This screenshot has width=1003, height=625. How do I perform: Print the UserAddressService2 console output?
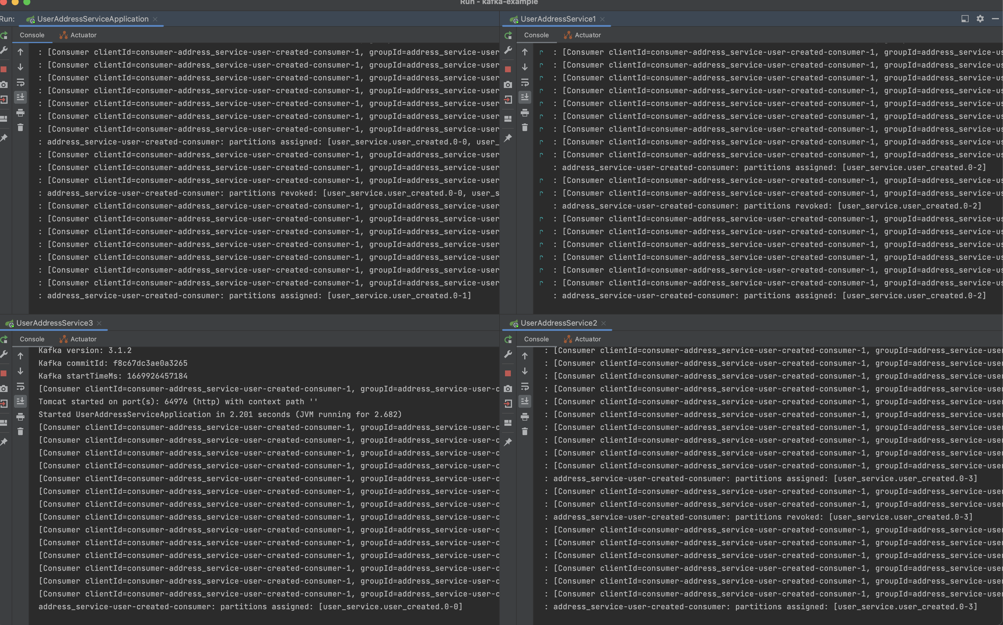pos(525,417)
